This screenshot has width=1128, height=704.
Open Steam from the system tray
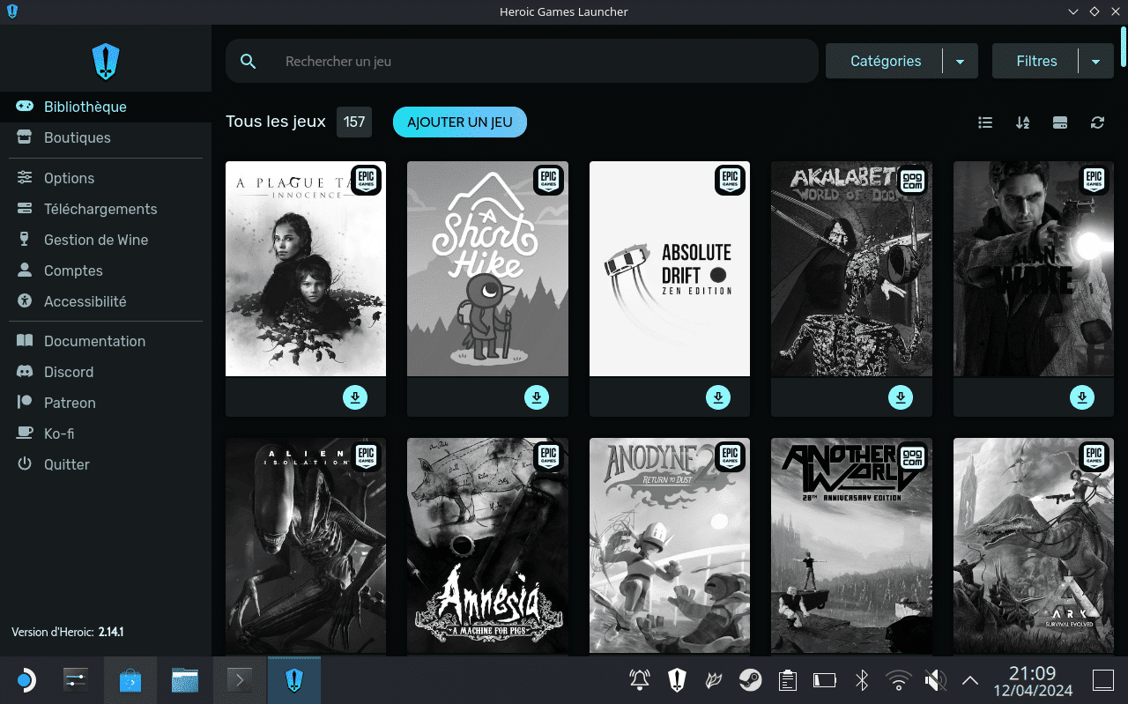751,680
